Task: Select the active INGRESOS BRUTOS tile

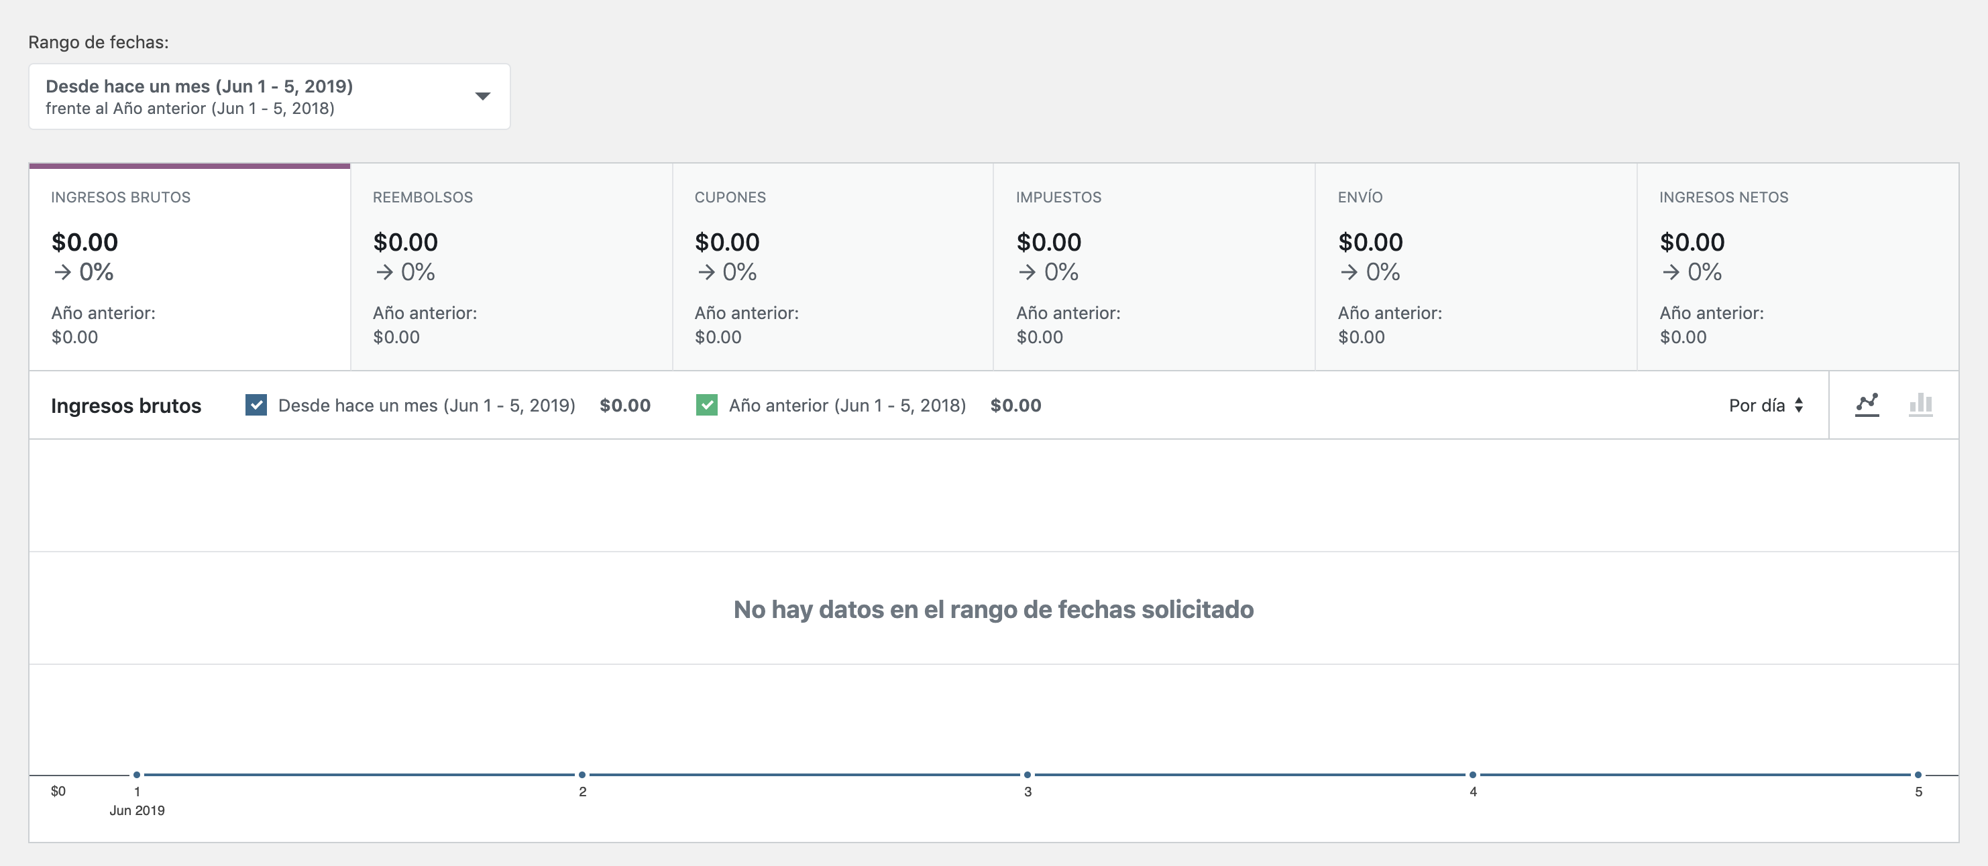Action: (x=189, y=266)
